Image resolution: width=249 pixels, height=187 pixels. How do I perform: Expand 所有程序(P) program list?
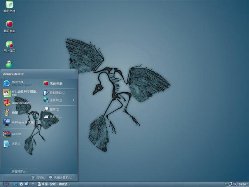pyautogui.click(x=19, y=171)
